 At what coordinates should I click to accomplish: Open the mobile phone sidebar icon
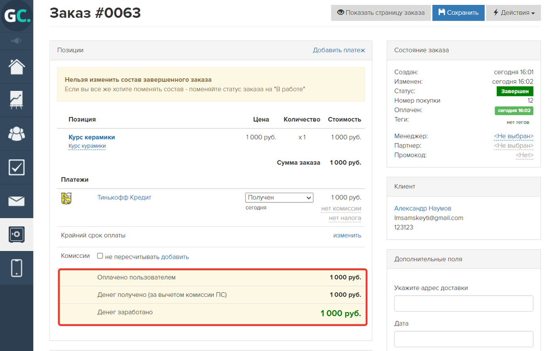pos(16,268)
